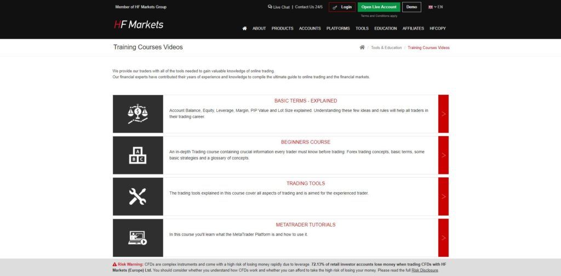Image resolution: width=561 pixels, height=276 pixels.
Task: Open the Risk Disclosure link
Action: [x=425, y=271]
